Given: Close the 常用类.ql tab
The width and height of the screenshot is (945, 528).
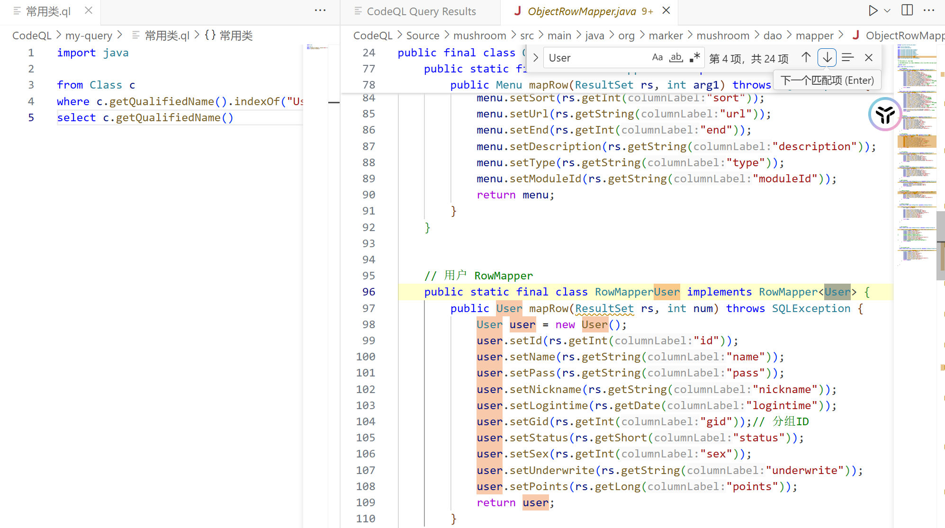Looking at the screenshot, I should 89,10.
